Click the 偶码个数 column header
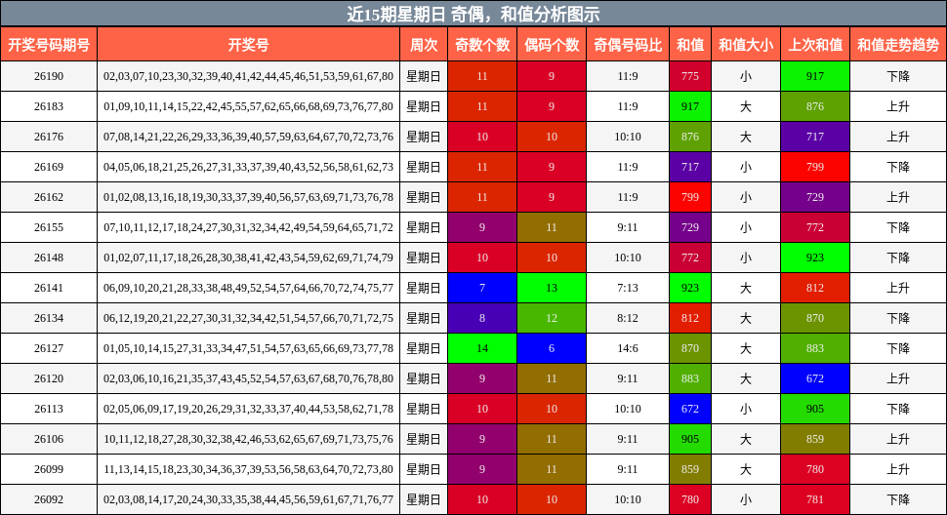The image size is (947, 515). (552, 45)
